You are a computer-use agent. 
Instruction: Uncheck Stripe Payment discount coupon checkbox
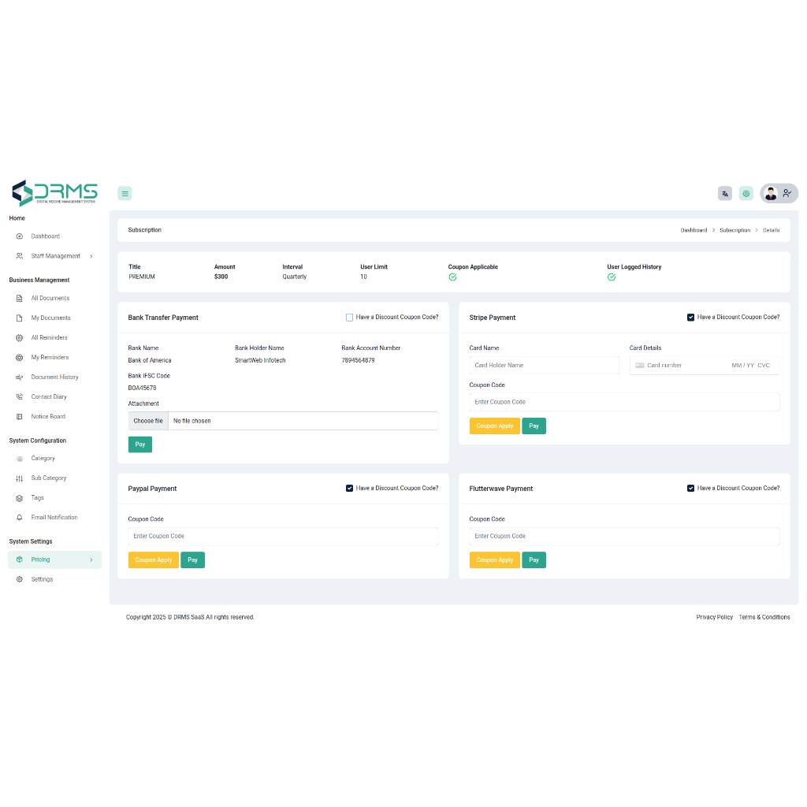tap(690, 318)
